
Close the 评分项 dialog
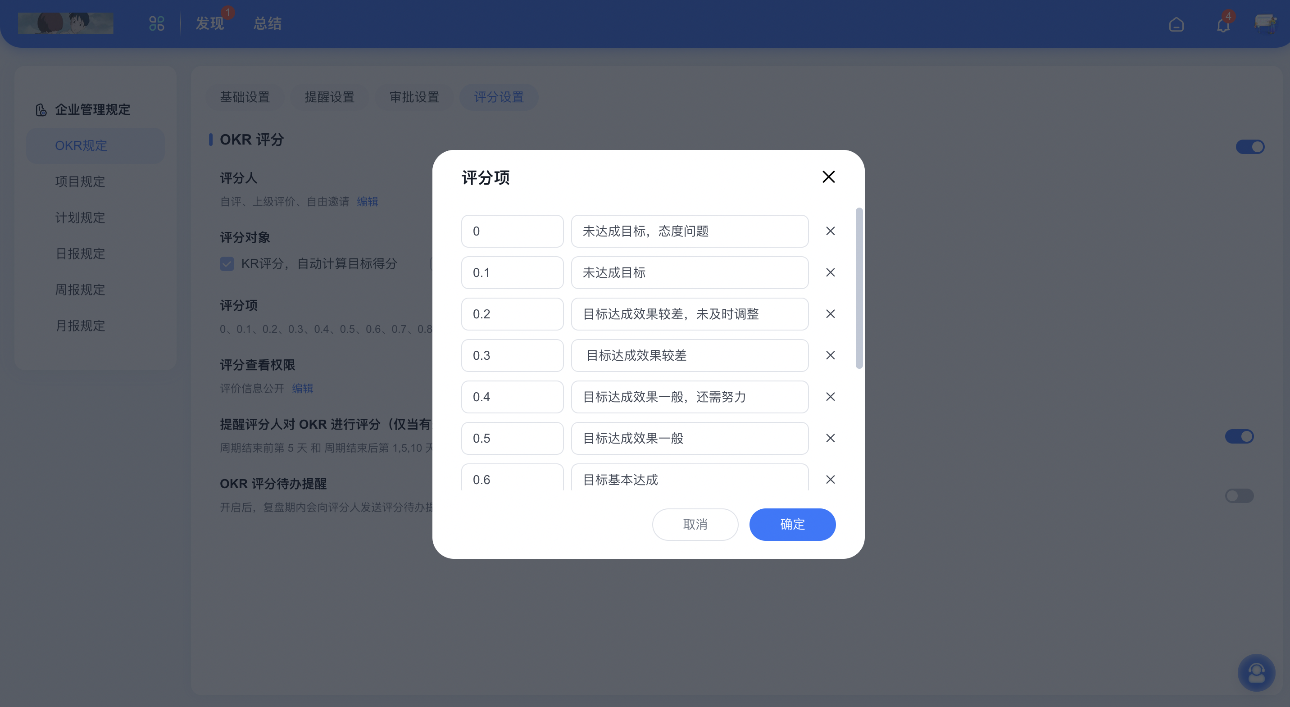pos(828,177)
